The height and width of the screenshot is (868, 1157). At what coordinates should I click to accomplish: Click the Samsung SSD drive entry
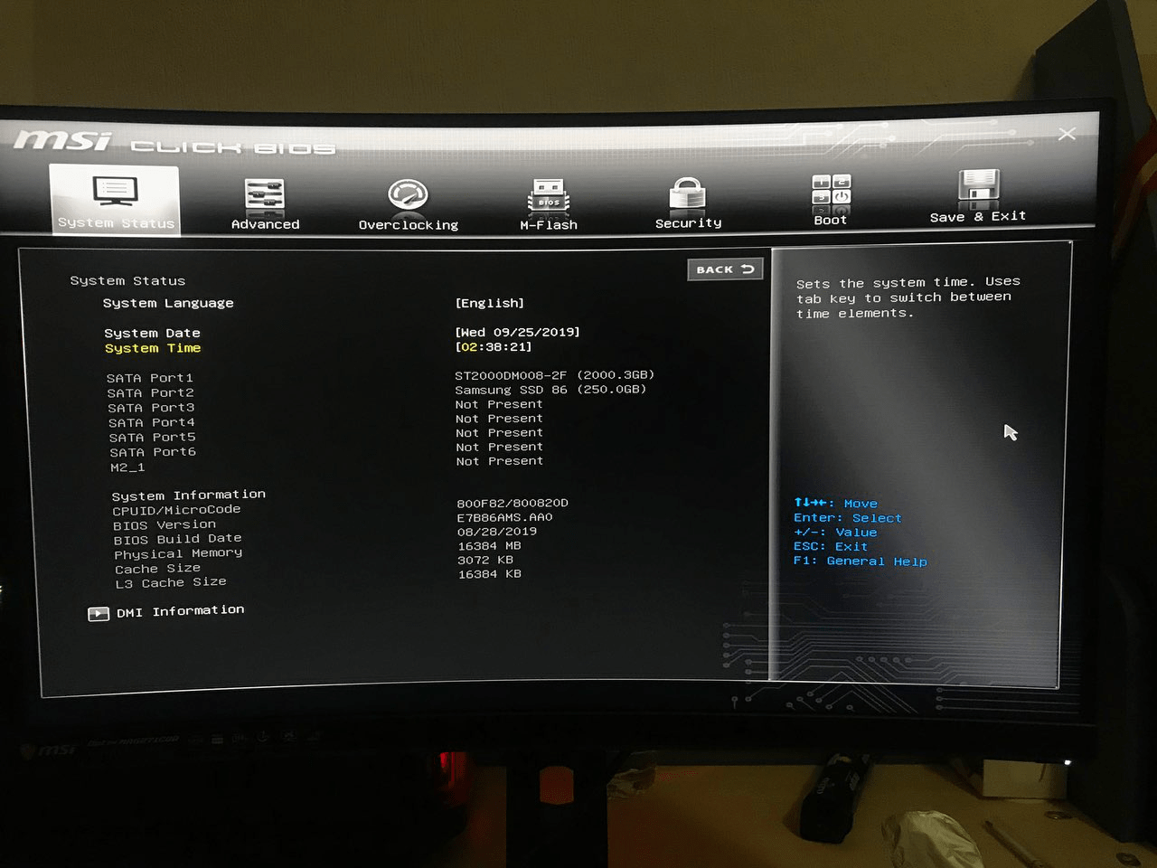[550, 389]
